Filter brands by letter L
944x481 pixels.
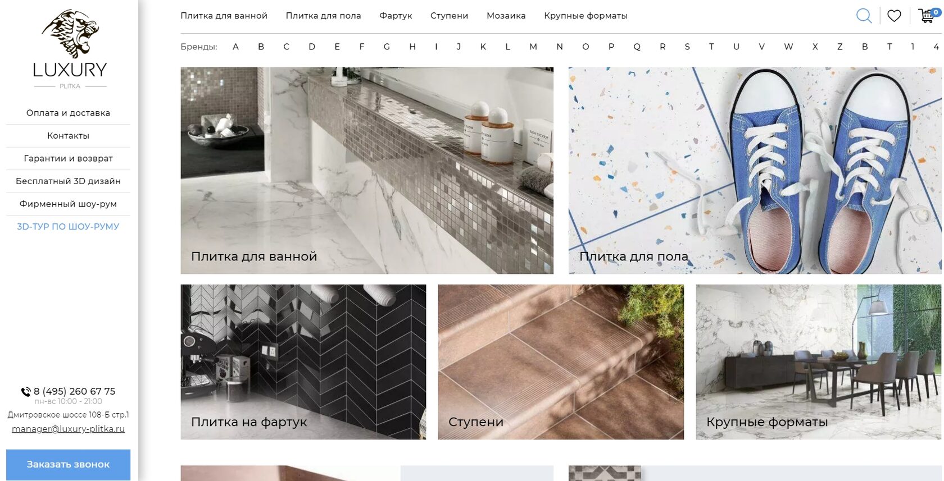coord(507,47)
